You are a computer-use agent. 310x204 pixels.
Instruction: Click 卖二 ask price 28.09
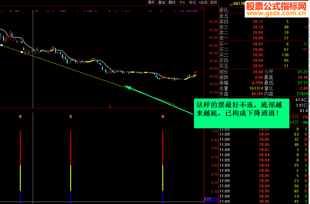(258, 32)
